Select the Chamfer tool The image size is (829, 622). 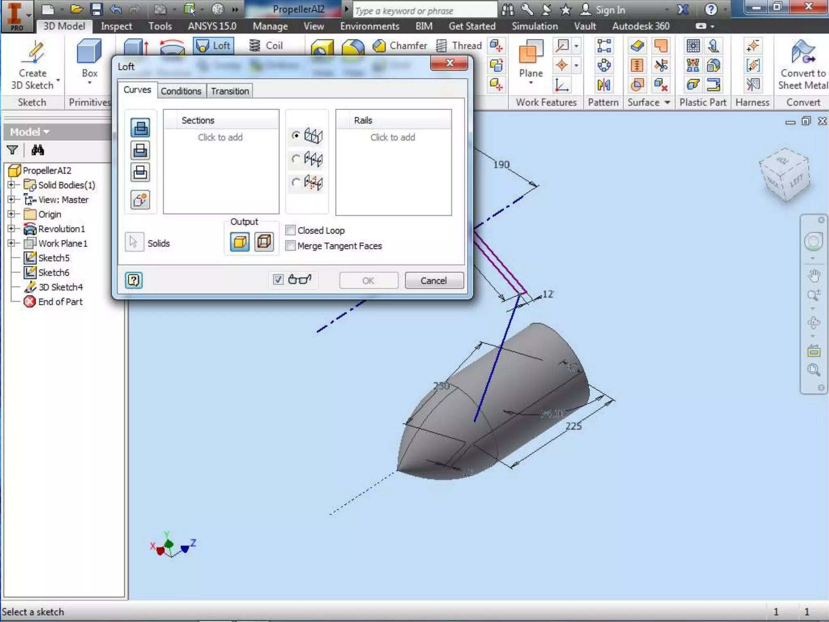pos(379,46)
